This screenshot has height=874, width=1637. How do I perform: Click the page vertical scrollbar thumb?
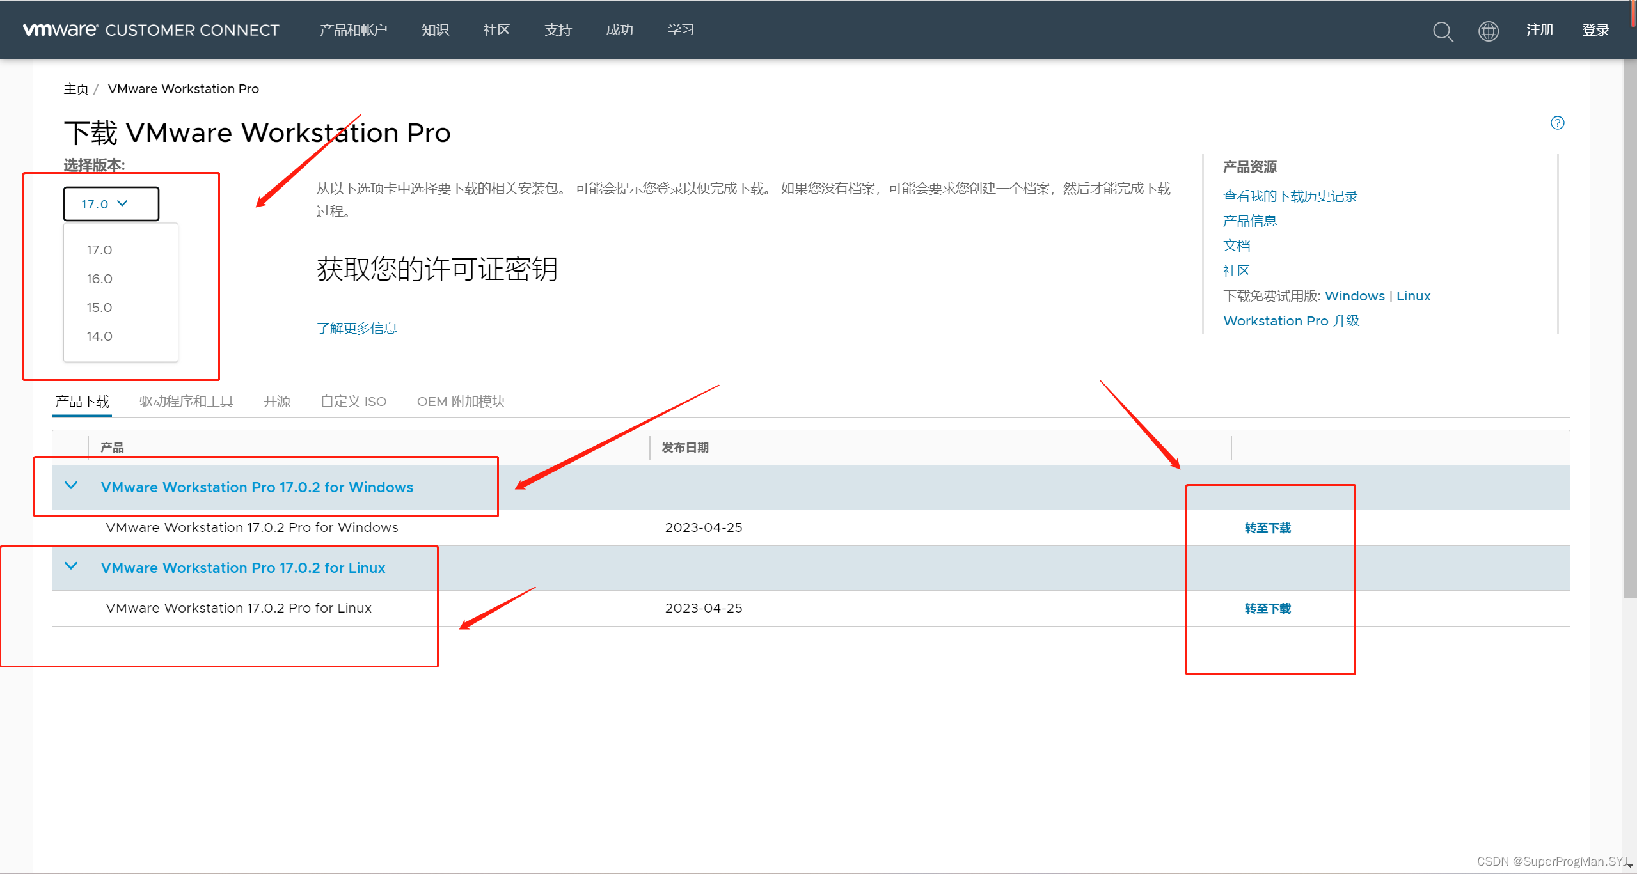tap(1630, 327)
